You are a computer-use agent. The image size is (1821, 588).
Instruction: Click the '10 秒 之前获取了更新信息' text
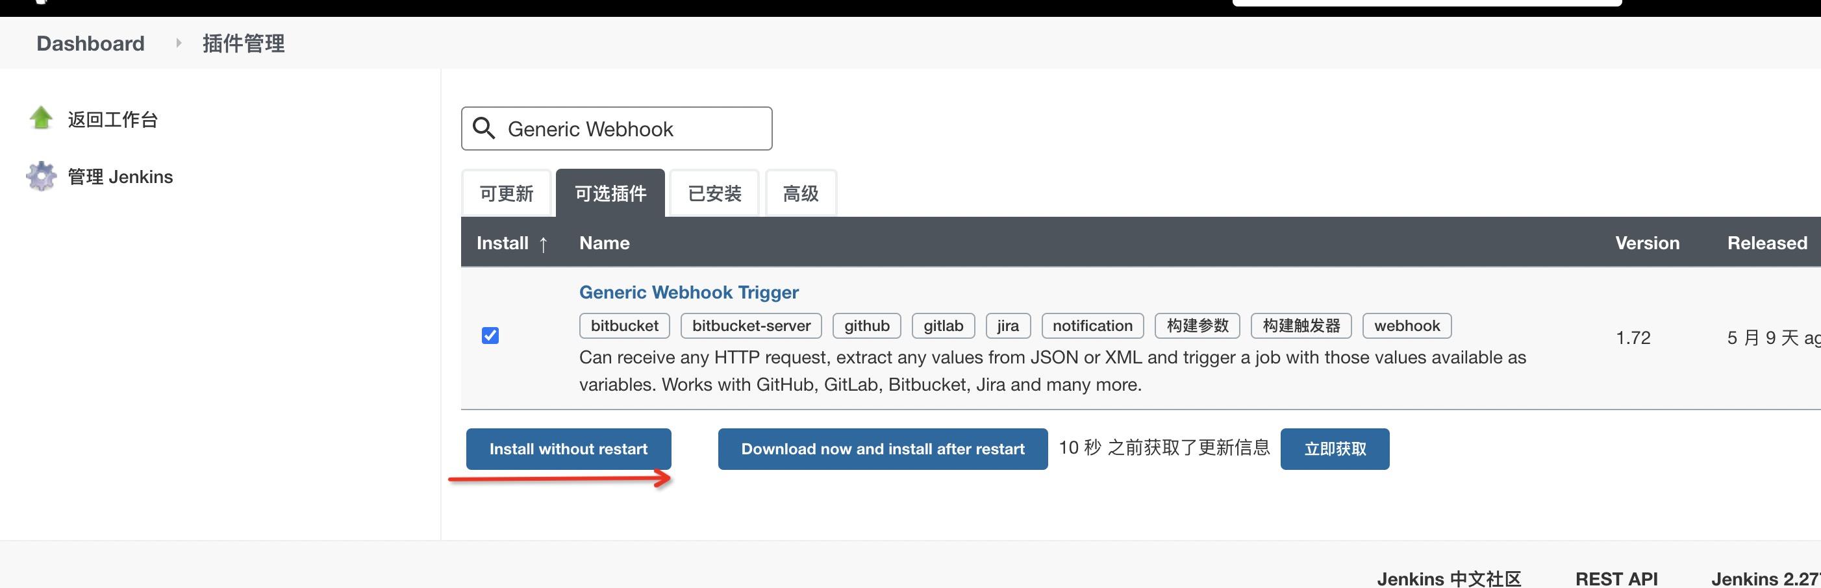[1164, 447]
